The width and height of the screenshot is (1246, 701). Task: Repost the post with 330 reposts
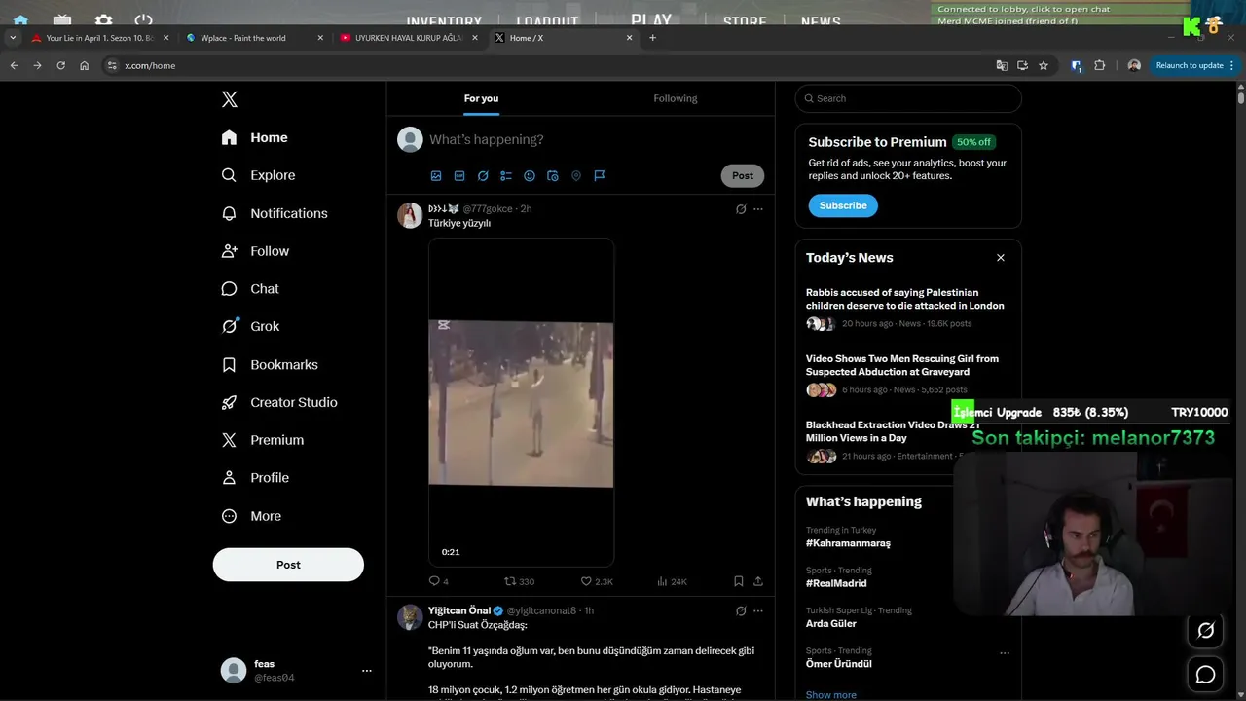[519, 581]
